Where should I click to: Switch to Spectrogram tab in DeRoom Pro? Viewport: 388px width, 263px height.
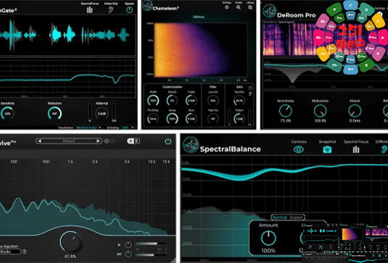(x=286, y=22)
